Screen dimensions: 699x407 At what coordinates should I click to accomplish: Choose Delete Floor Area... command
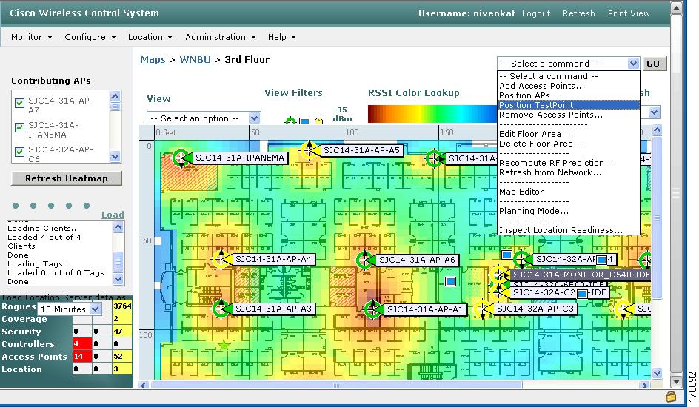[569, 144]
